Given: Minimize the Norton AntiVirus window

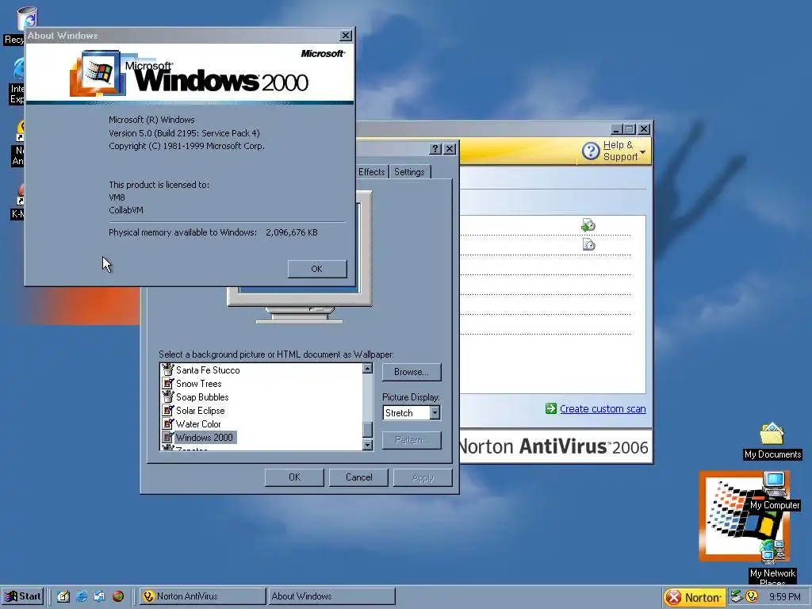Looking at the screenshot, I should [x=616, y=129].
